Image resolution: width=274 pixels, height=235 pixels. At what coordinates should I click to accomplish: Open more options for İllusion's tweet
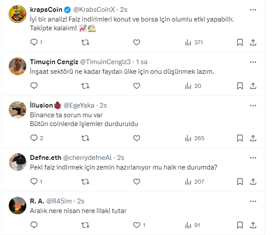point(253,105)
